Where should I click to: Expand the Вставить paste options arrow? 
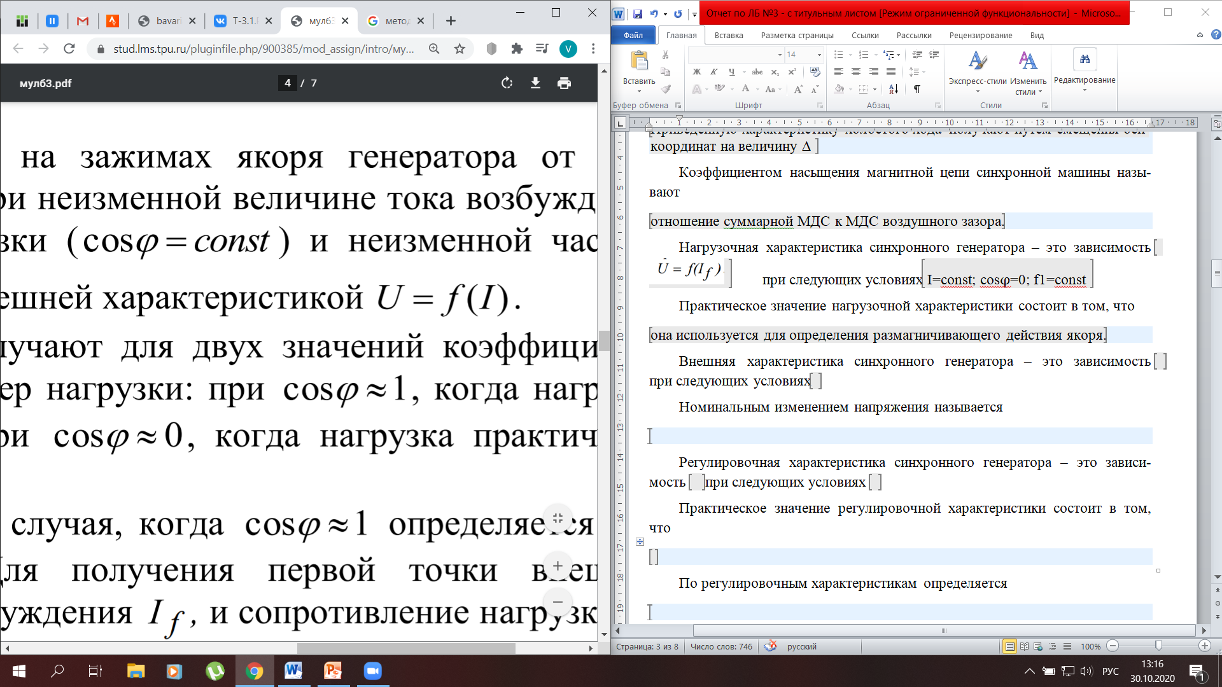(x=639, y=91)
